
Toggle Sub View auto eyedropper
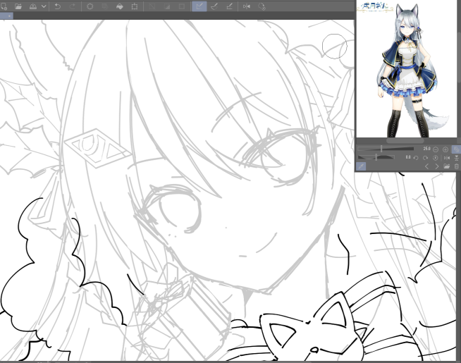tap(361, 166)
